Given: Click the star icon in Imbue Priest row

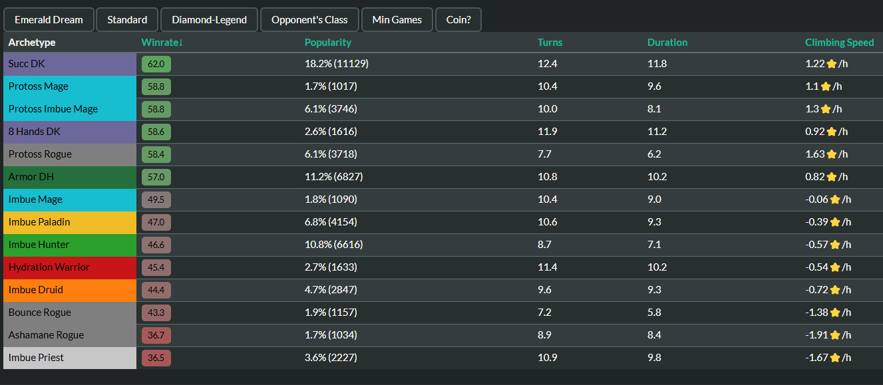Looking at the screenshot, I should pyautogui.click(x=834, y=358).
